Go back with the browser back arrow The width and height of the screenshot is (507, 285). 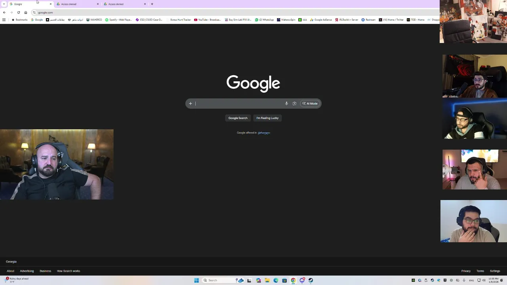point(4,12)
